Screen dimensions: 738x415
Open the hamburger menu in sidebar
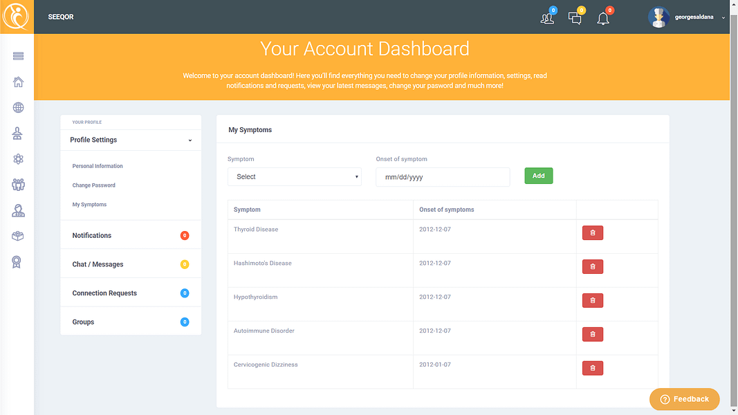pyautogui.click(x=19, y=57)
